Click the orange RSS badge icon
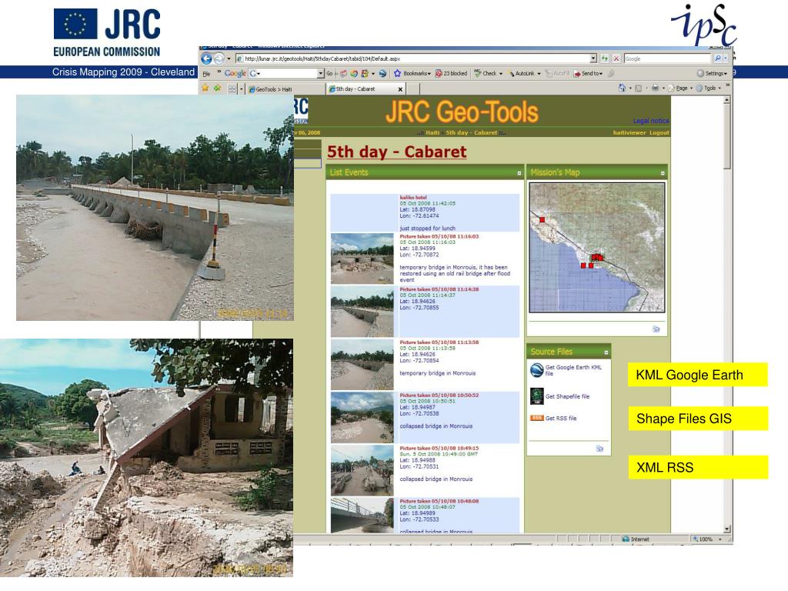Viewport: 788px width, 591px height. pos(536,418)
